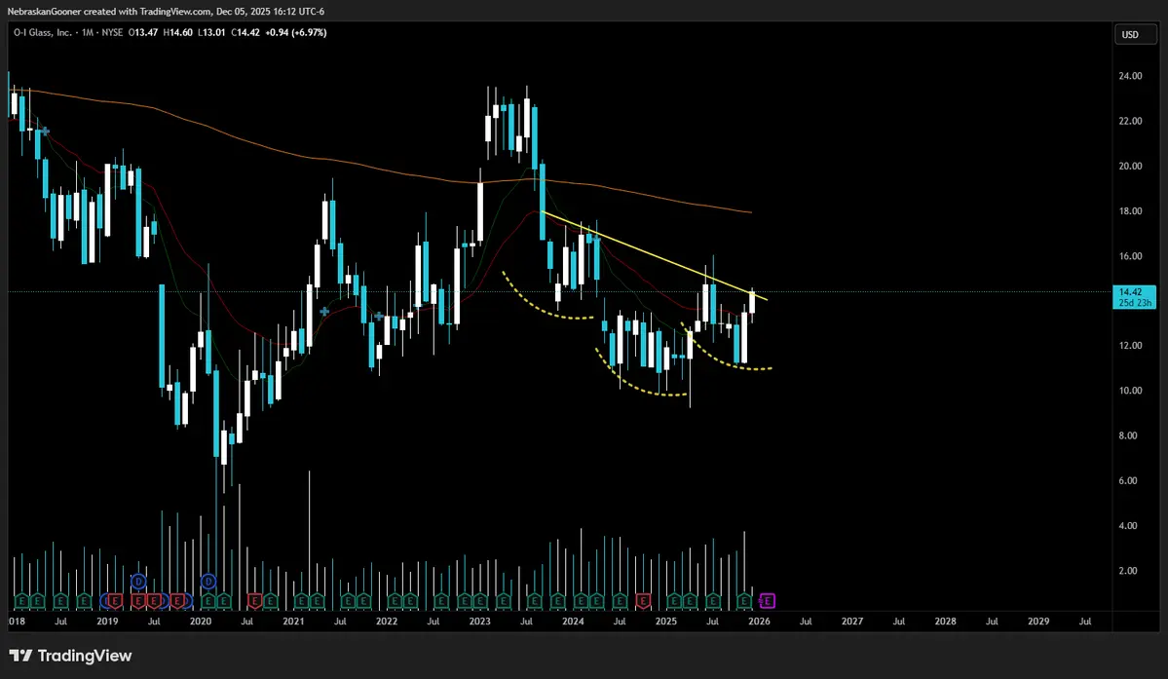Click the 2025 label on time axis
1168x679 pixels.
(666, 621)
